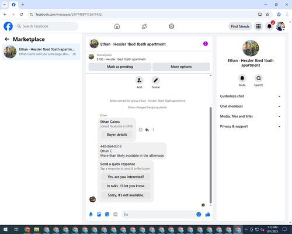Screen dimensions: 292x234
Task: Click the $700 Hessler listing link
Action: 121,59
